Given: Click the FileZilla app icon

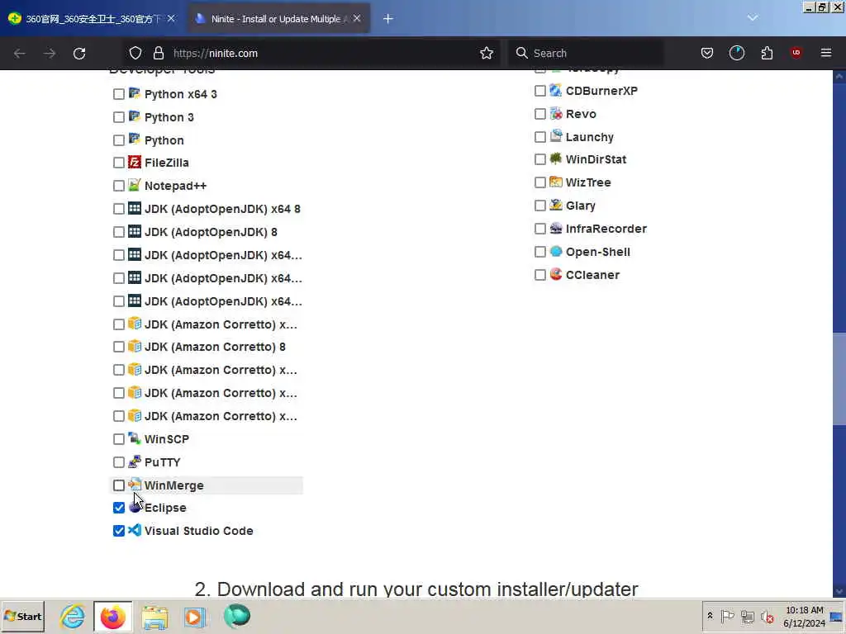Looking at the screenshot, I should (135, 163).
